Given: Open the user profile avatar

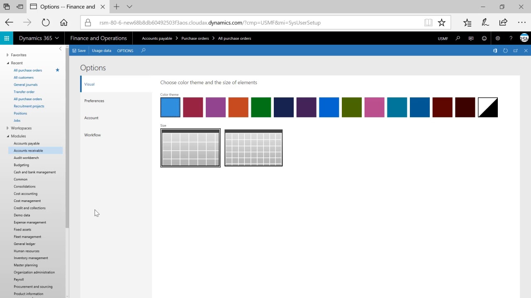Looking at the screenshot, I should pyautogui.click(x=524, y=38).
